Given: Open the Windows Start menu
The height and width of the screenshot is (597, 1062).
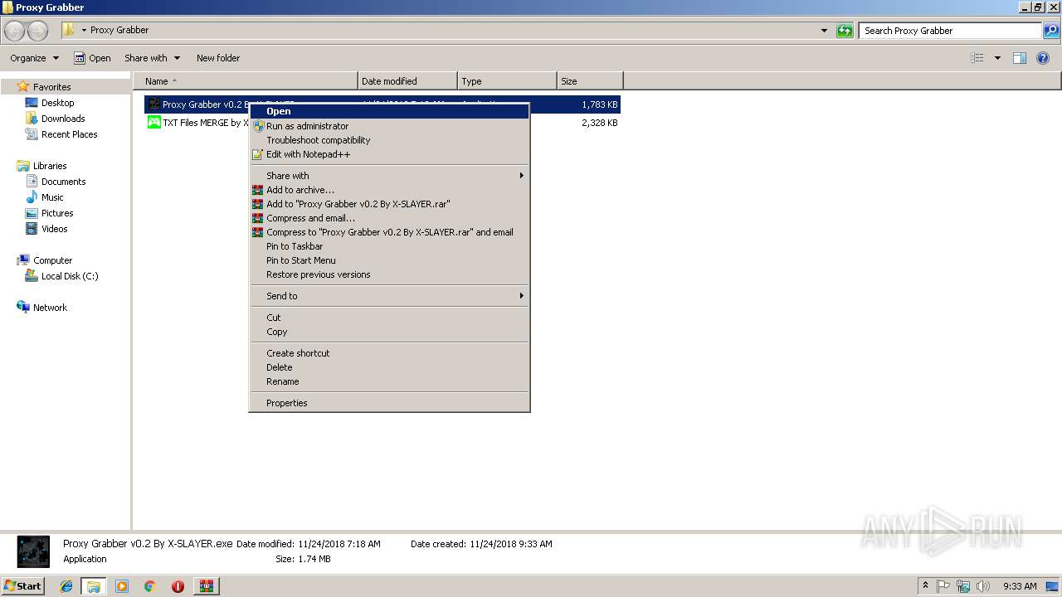Looking at the screenshot, I should point(22,586).
